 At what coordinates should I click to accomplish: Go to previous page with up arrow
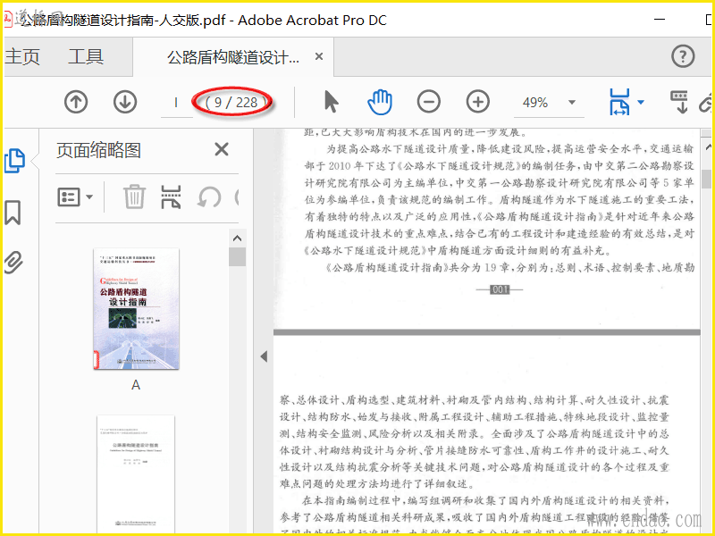(x=76, y=102)
